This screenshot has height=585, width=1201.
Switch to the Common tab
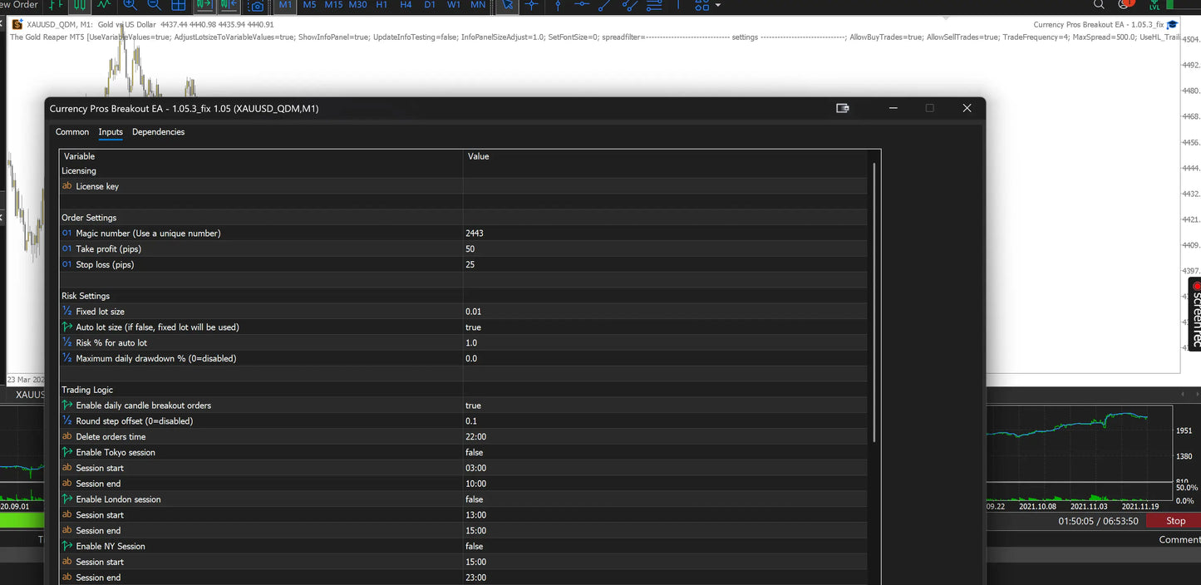(x=72, y=132)
